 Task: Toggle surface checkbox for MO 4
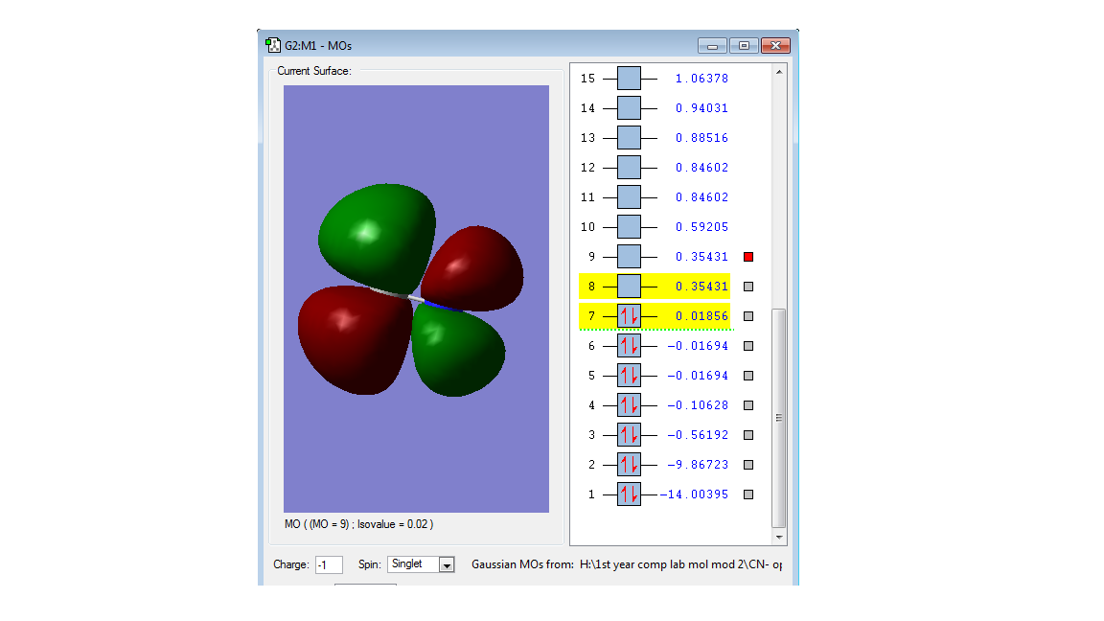tap(748, 405)
